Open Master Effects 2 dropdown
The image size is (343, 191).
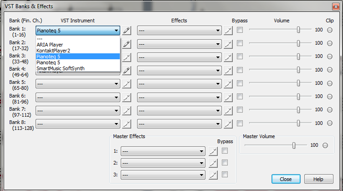pyautogui.click(x=163, y=163)
